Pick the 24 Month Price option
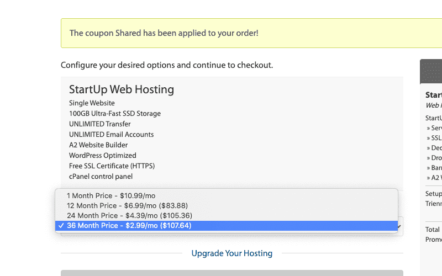 click(x=227, y=215)
